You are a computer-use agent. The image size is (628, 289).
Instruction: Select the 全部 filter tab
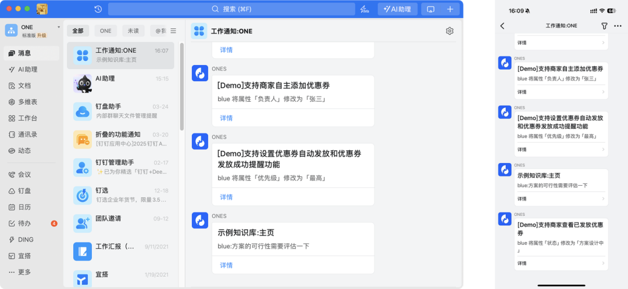click(78, 31)
